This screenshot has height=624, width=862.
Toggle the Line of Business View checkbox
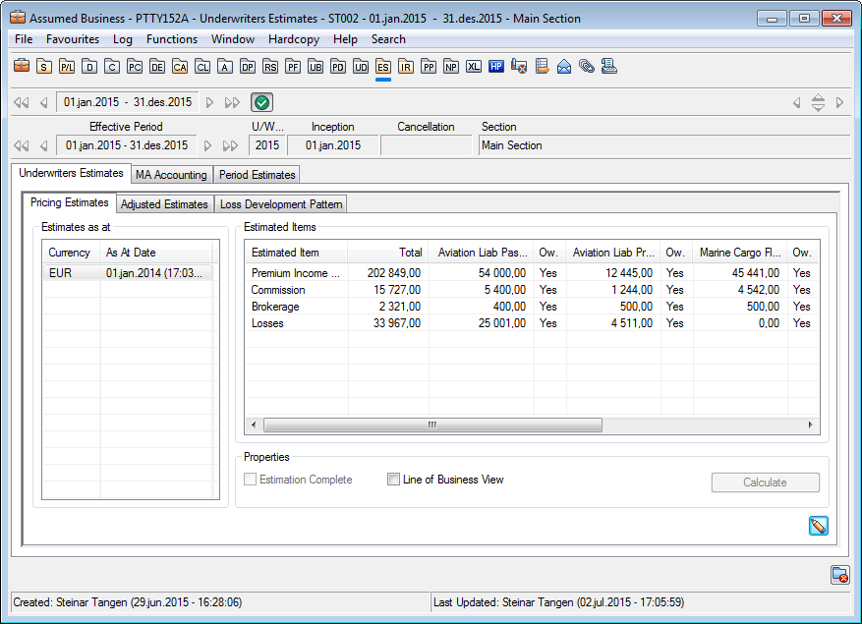[x=393, y=479]
